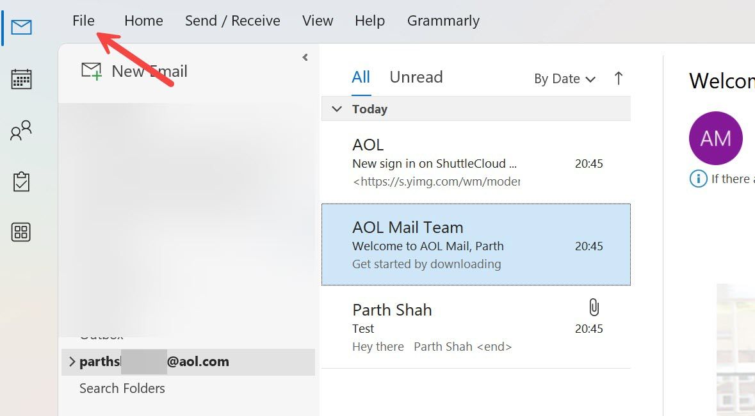Open Search Folders in the folder pane
This screenshot has width=755, height=416.
click(122, 388)
